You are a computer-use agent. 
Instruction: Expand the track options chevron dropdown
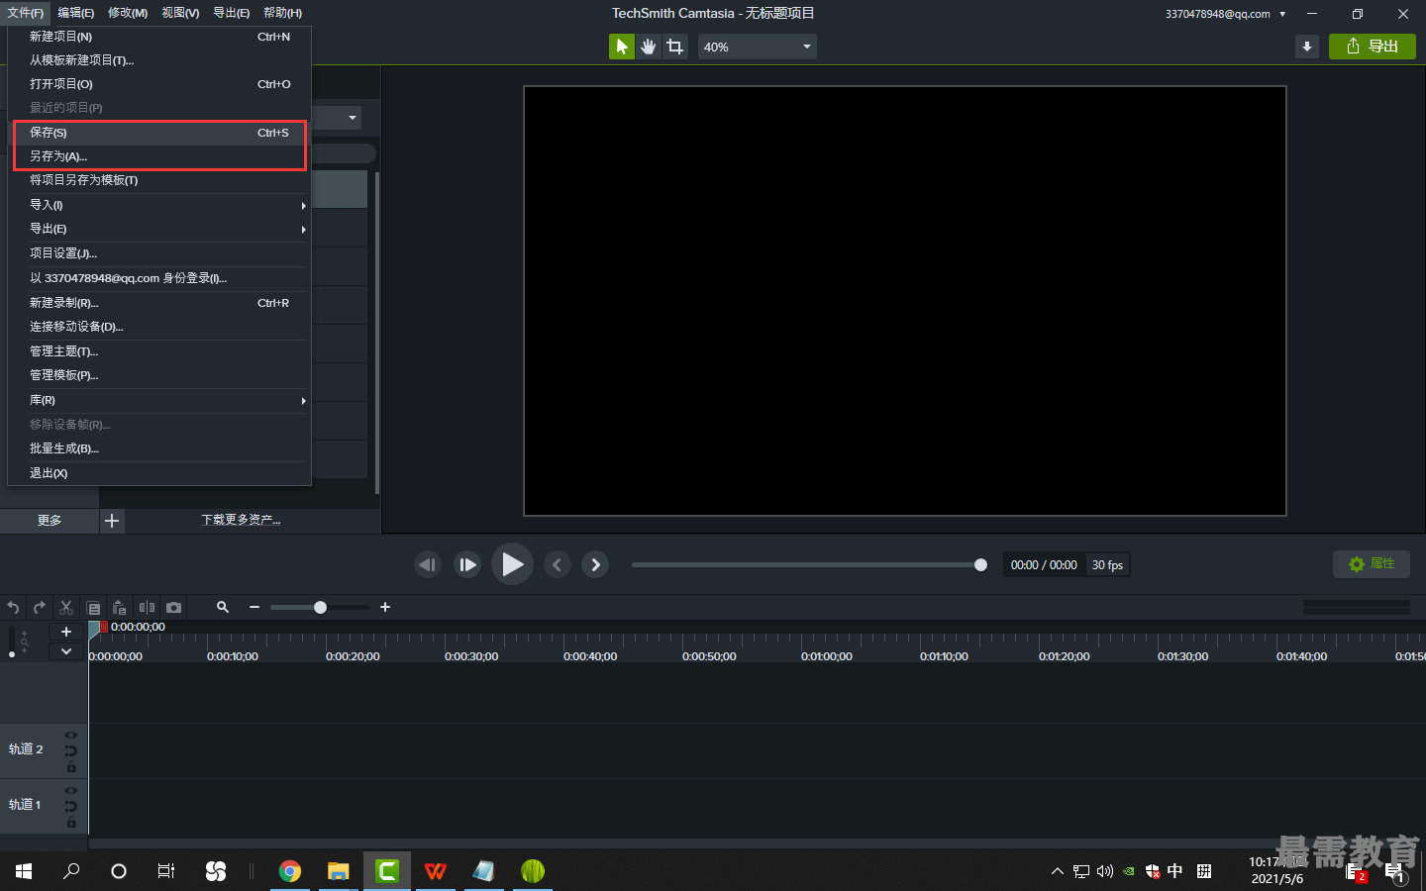click(66, 651)
